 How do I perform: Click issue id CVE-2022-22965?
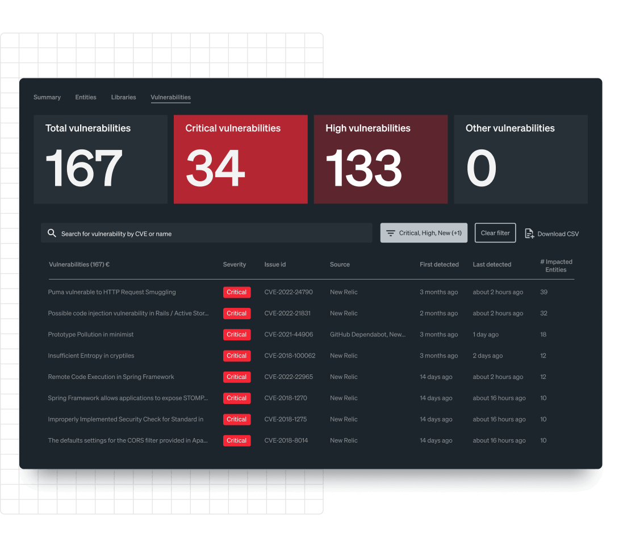coord(289,377)
